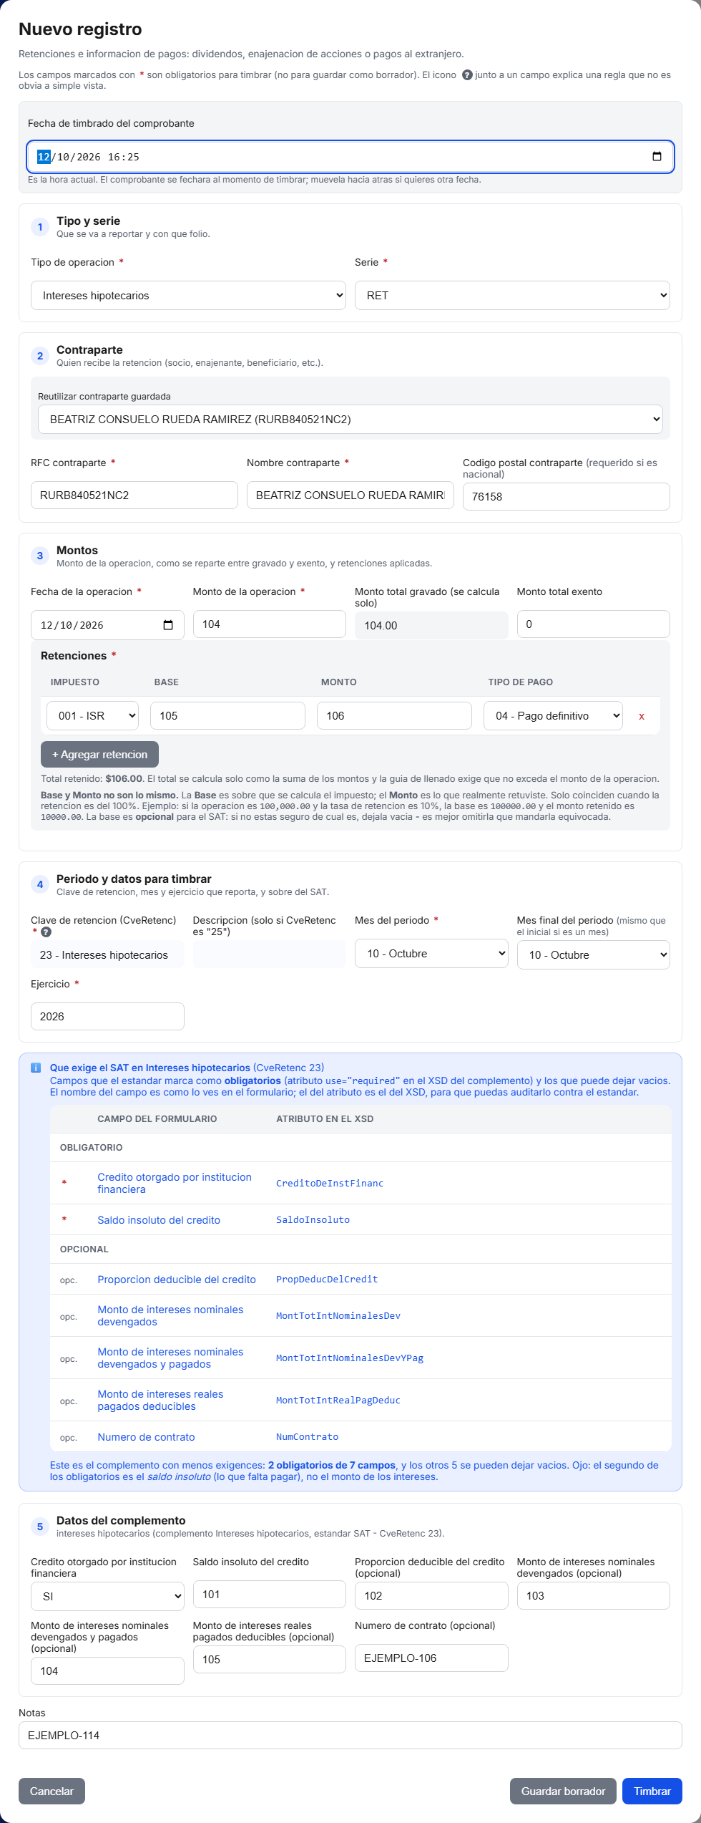Viewport: 701px width, 1823px height.
Task: Focus Numero de contrato input EJEMPLO-106
Action: coord(431,1658)
